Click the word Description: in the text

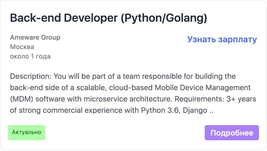[31, 76]
